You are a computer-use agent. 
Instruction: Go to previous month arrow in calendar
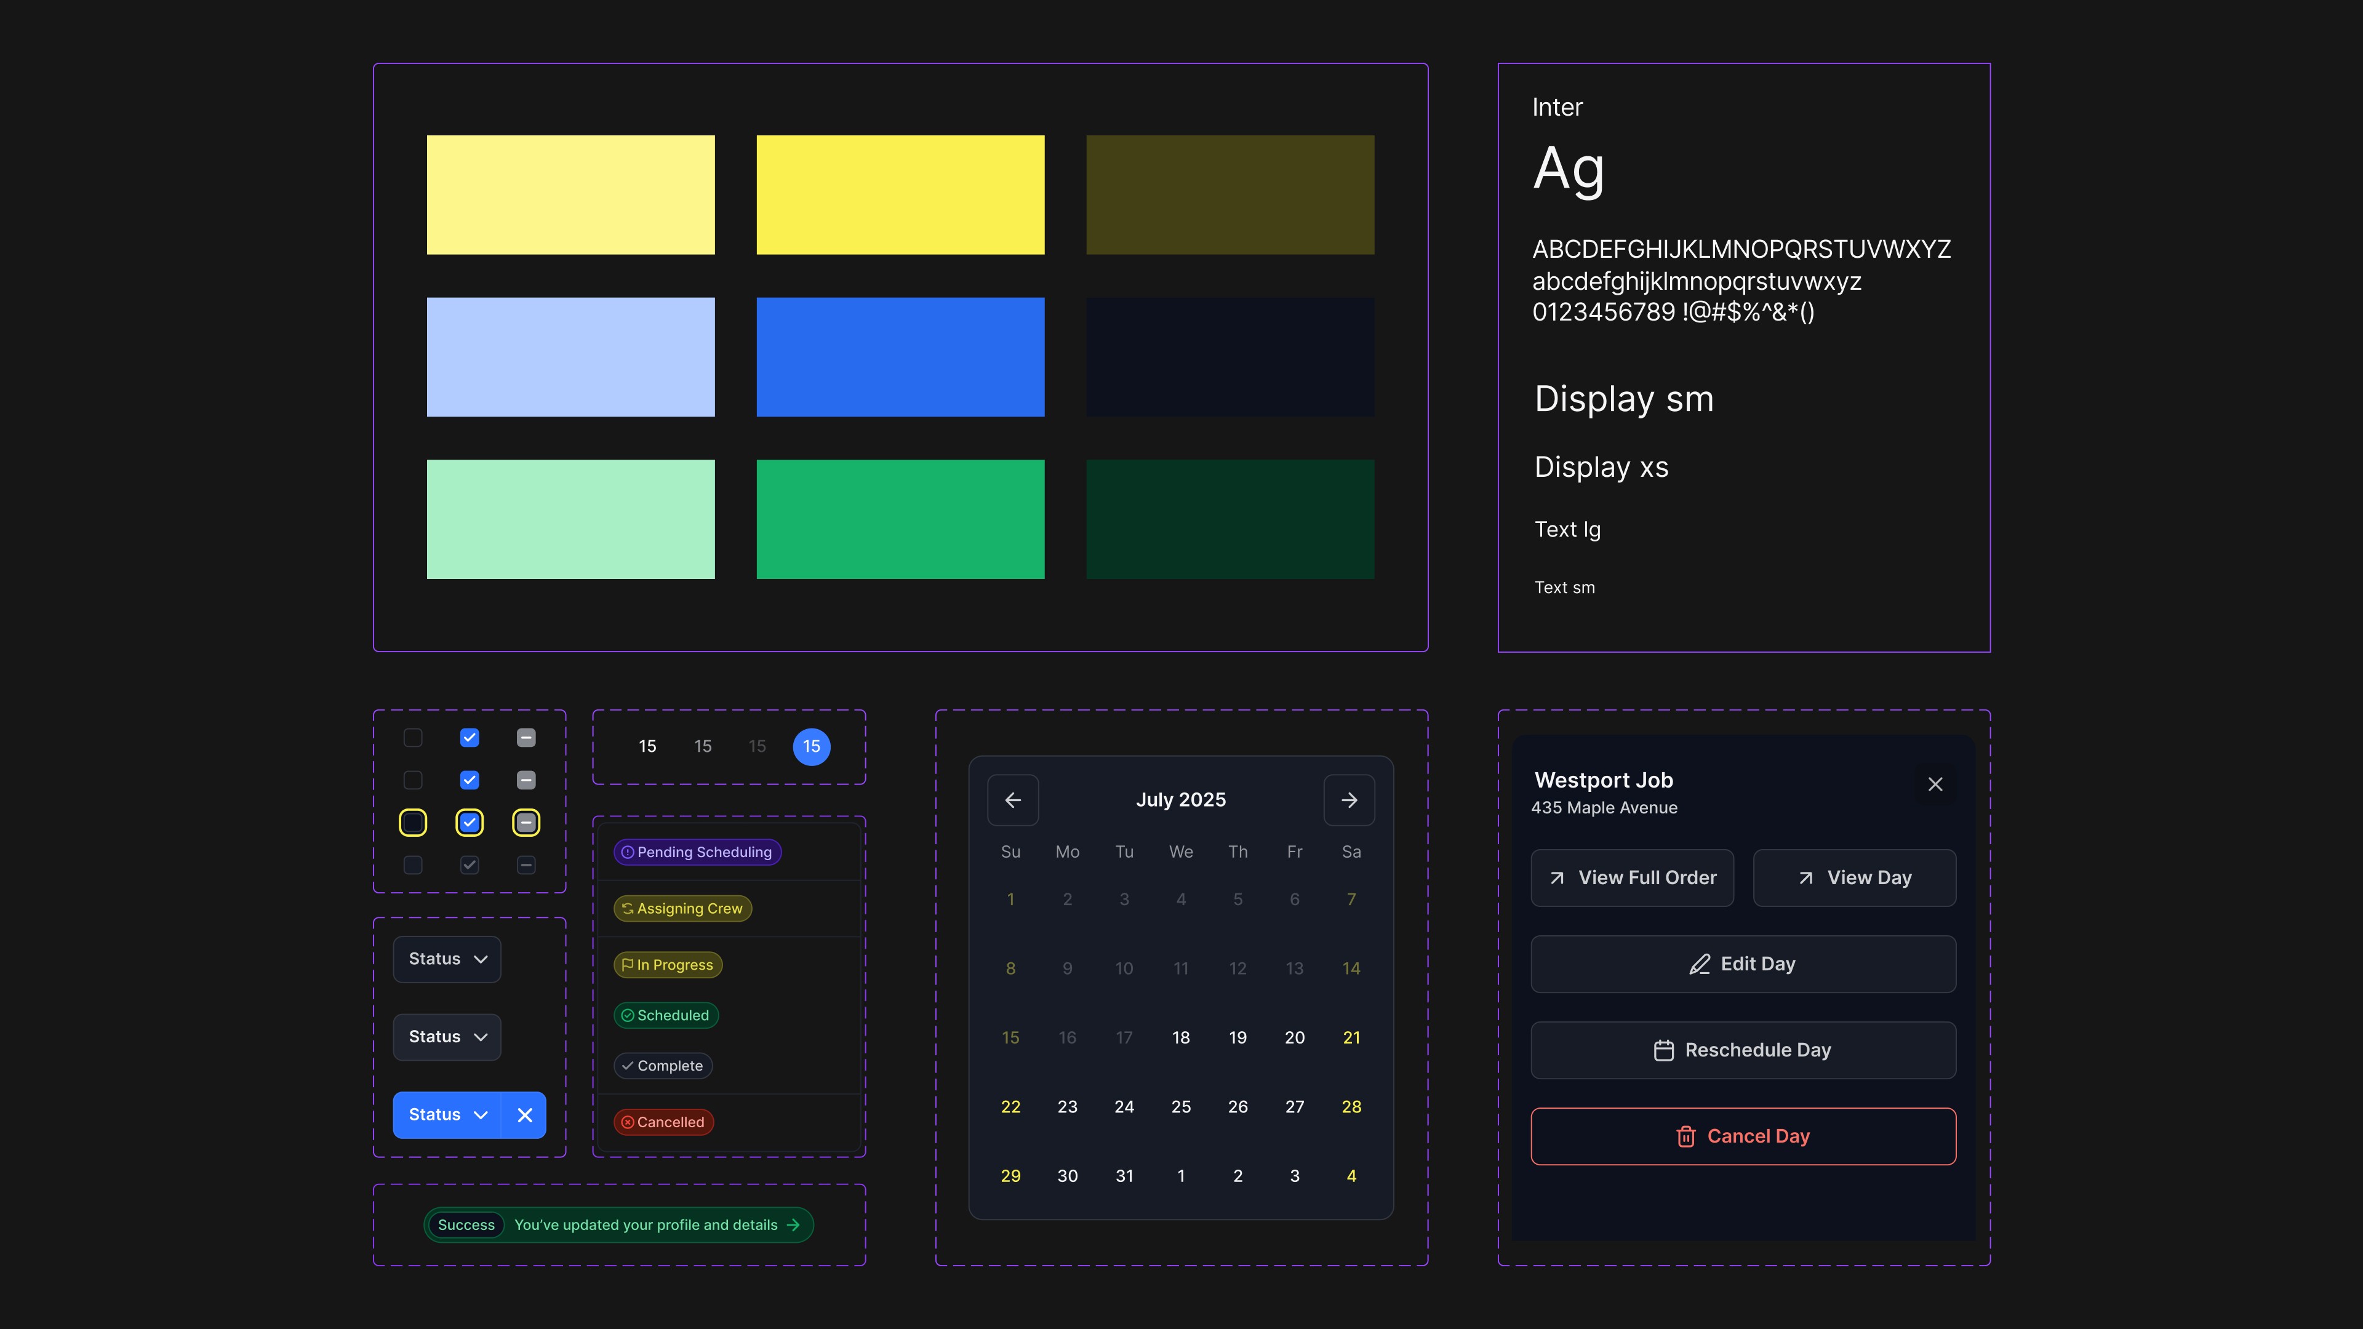click(x=1013, y=800)
